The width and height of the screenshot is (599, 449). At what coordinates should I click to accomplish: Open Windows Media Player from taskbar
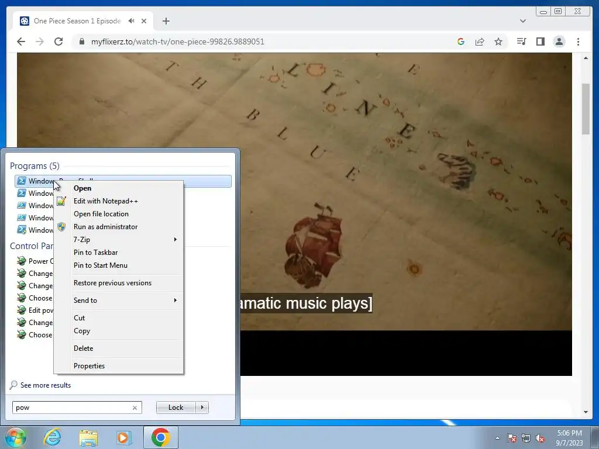[124, 437]
